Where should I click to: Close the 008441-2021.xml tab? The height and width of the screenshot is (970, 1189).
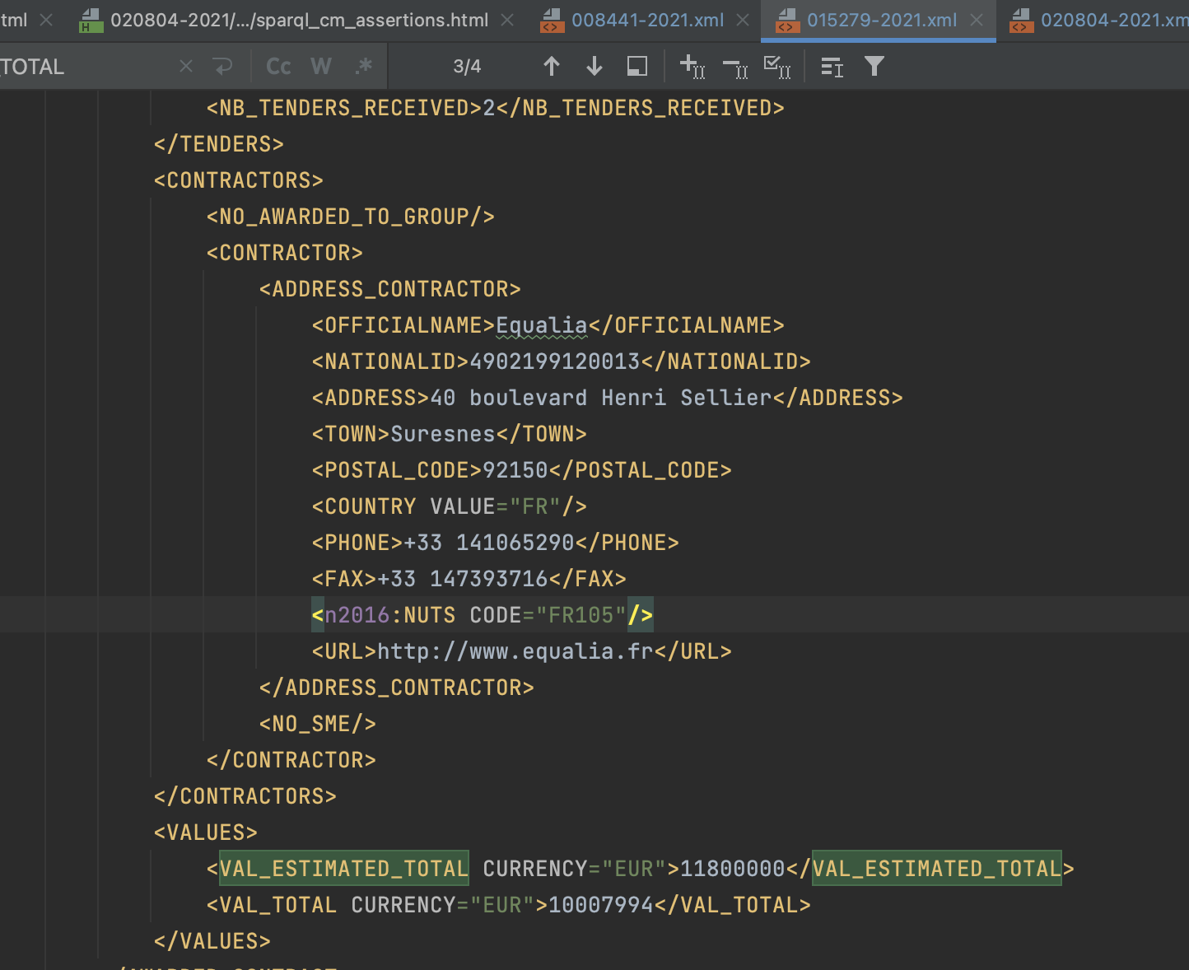pos(744,20)
